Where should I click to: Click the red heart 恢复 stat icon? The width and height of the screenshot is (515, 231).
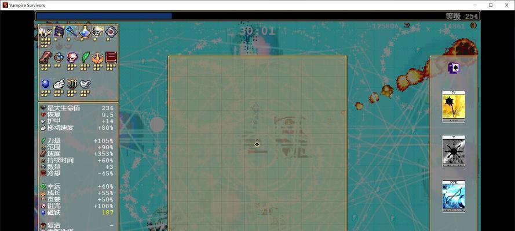[x=43, y=114]
